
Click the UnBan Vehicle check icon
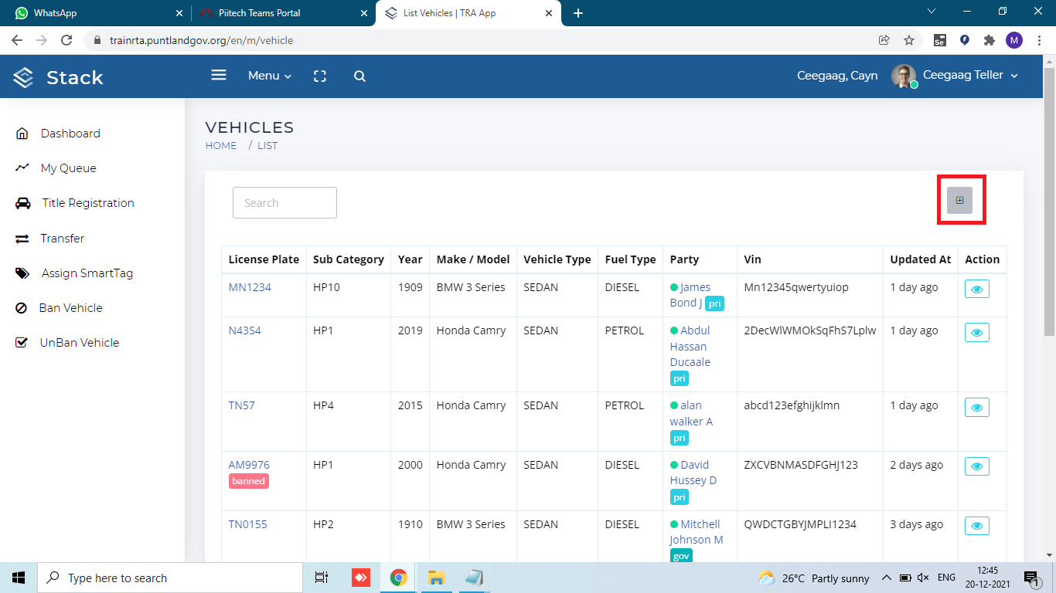[x=22, y=342]
